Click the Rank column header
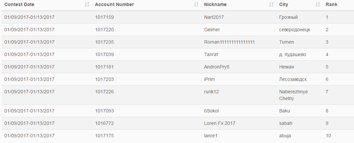 click(x=331, y=5)
